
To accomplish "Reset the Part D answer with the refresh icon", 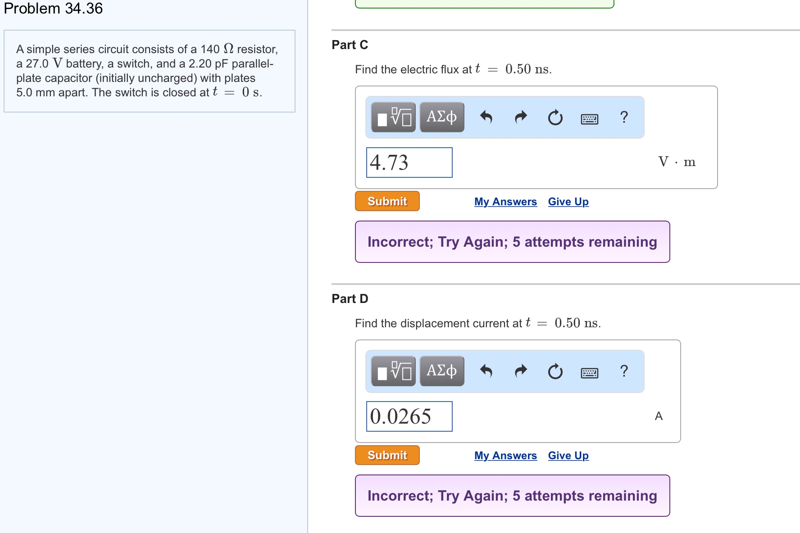I will click(554, 371).
